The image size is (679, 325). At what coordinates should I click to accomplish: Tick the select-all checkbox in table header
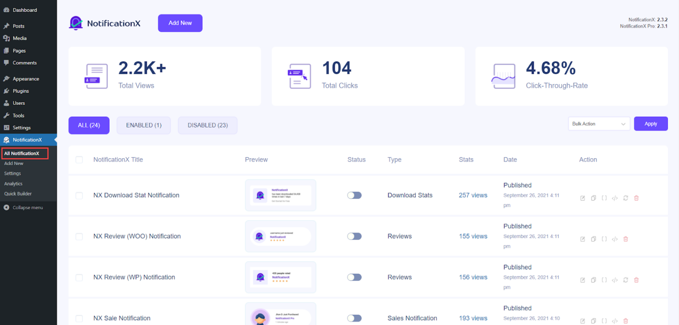pos(79,160)
